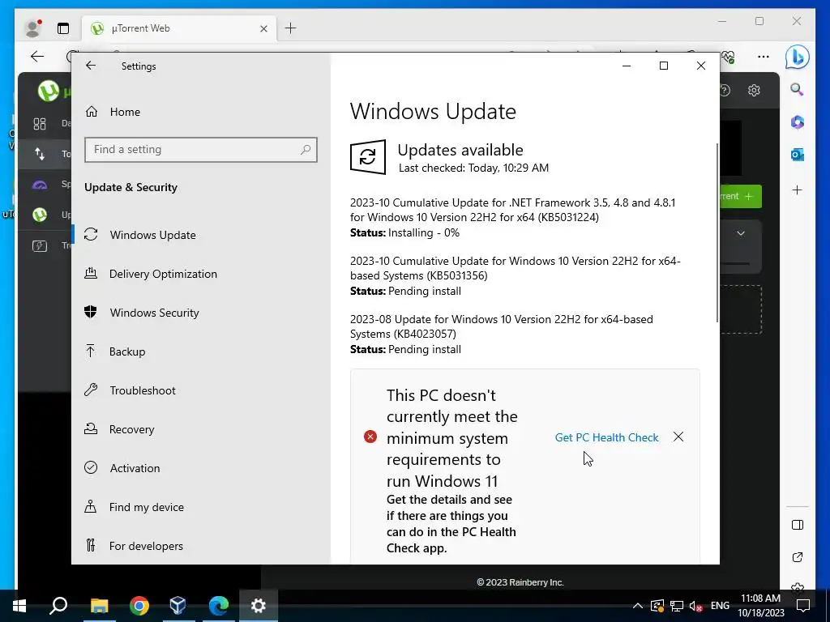Open µTorrent Dashboard sidebar icon
830x622 pixels.
40,124
